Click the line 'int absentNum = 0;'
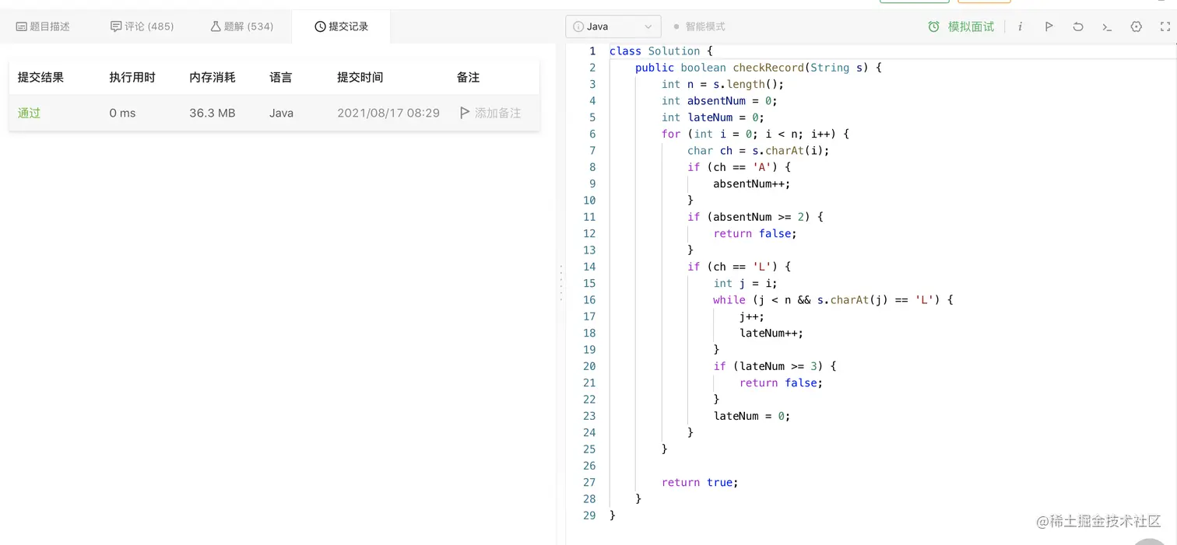This screenshot has width=1177, height=545. [719, 101]
